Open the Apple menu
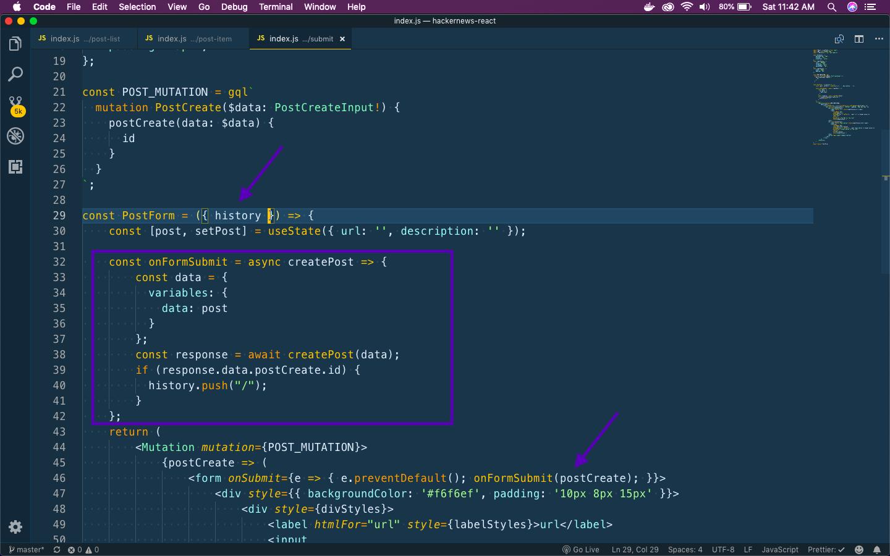This screenshot has width=890, height=556. click(x=17, y=7)
